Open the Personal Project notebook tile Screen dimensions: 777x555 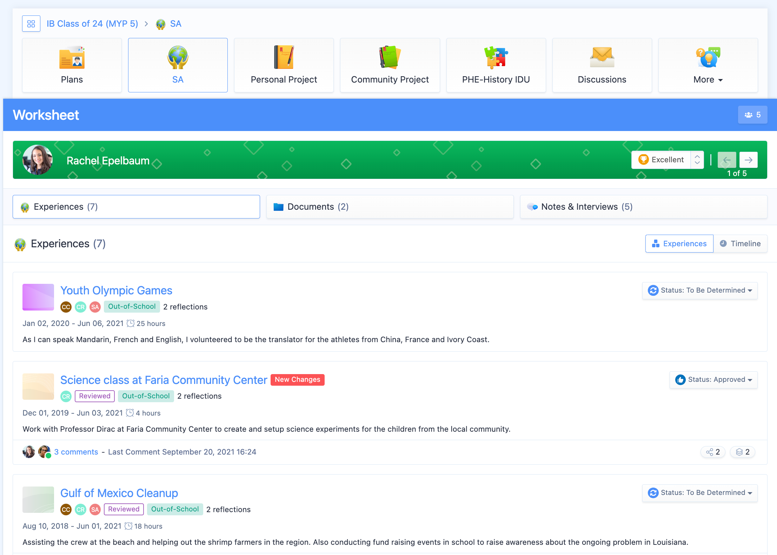[x=284, y=65]
